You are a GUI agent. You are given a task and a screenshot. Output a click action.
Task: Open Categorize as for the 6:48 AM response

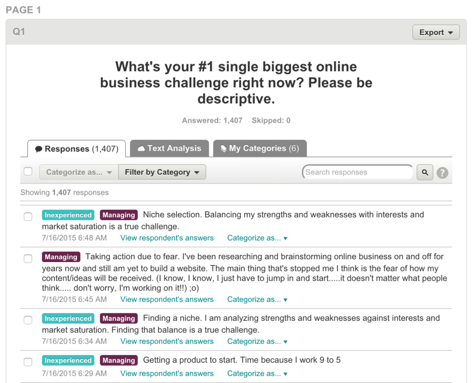(257, 238)
